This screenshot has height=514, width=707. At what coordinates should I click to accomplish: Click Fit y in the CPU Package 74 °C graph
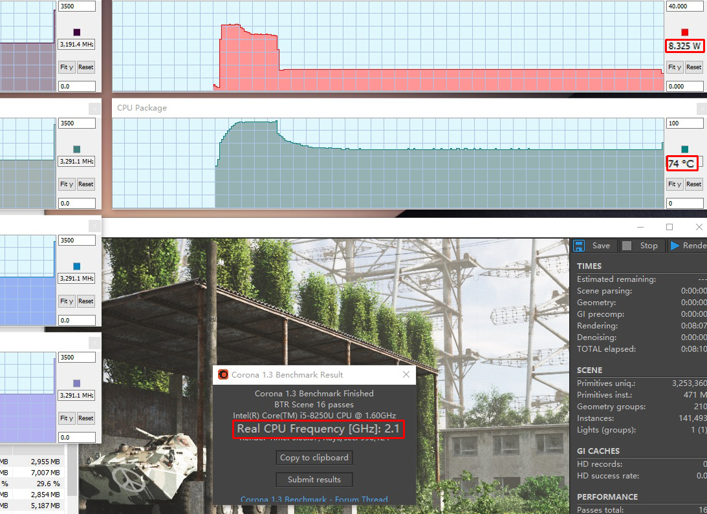[x=675, y=184]
